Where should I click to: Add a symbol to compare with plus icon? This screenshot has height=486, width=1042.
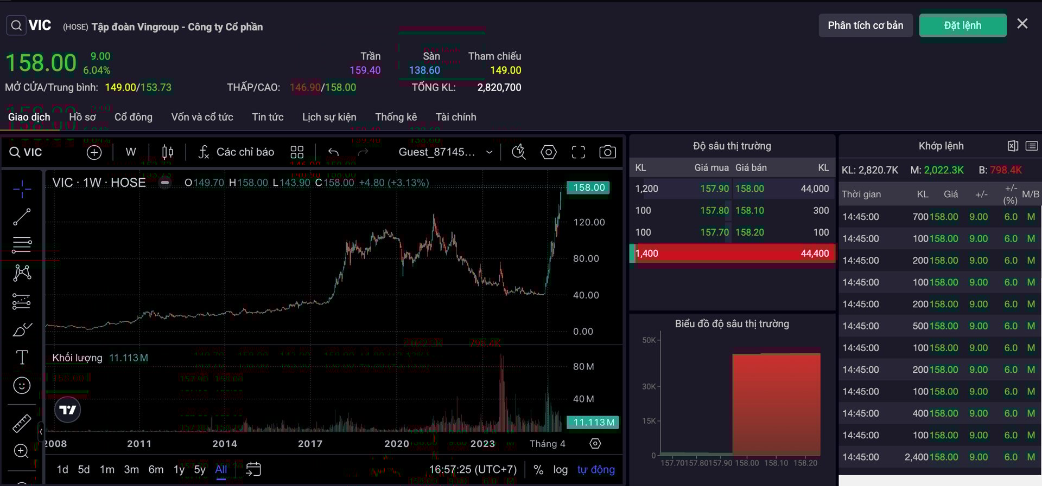pos(94,153)
